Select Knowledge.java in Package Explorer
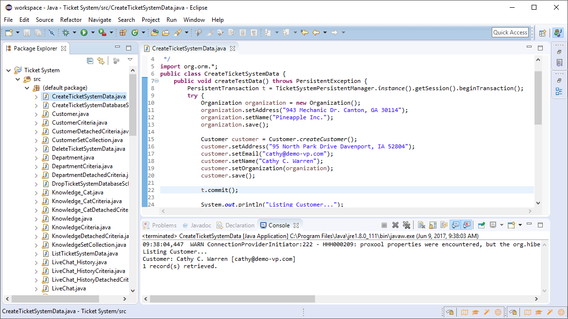The height and width of the screenshot is (319, 568). (72, 219)
